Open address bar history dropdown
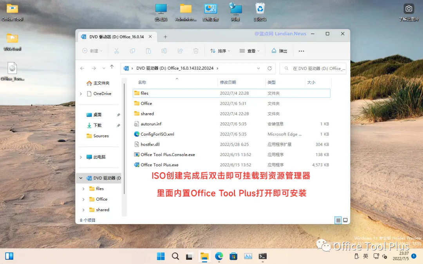The image size is (423, 264). point(258,68)
